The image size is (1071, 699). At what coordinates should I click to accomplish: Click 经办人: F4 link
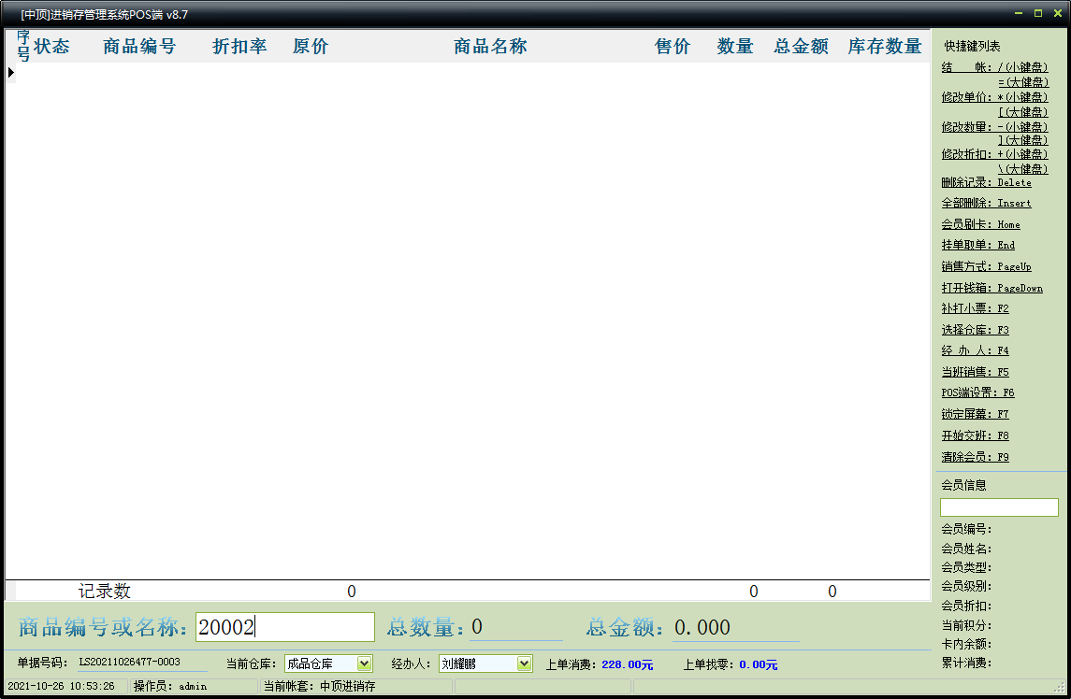(x=975, y=350)
